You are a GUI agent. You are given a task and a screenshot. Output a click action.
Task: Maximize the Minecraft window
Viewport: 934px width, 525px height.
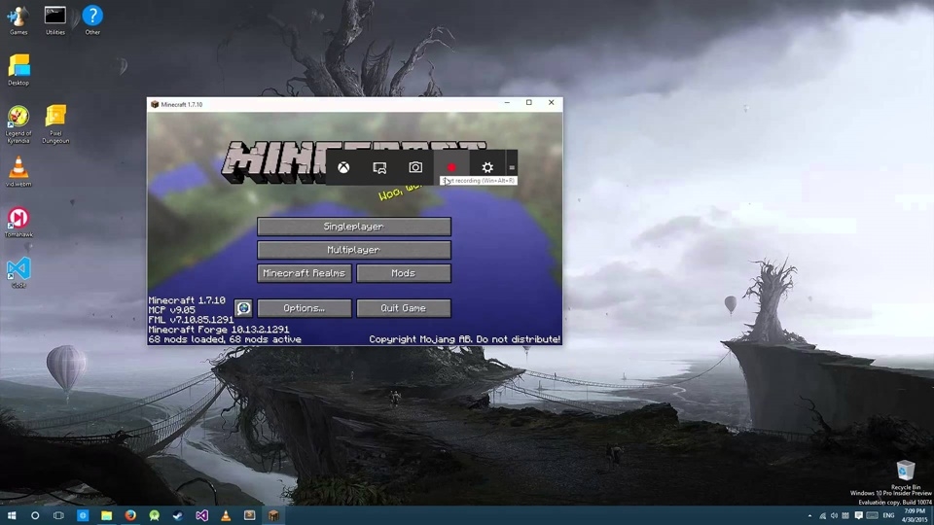click(x=529, y=103)
